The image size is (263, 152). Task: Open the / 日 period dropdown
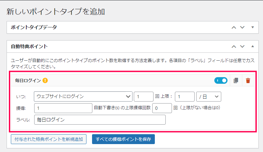(209, 97)
